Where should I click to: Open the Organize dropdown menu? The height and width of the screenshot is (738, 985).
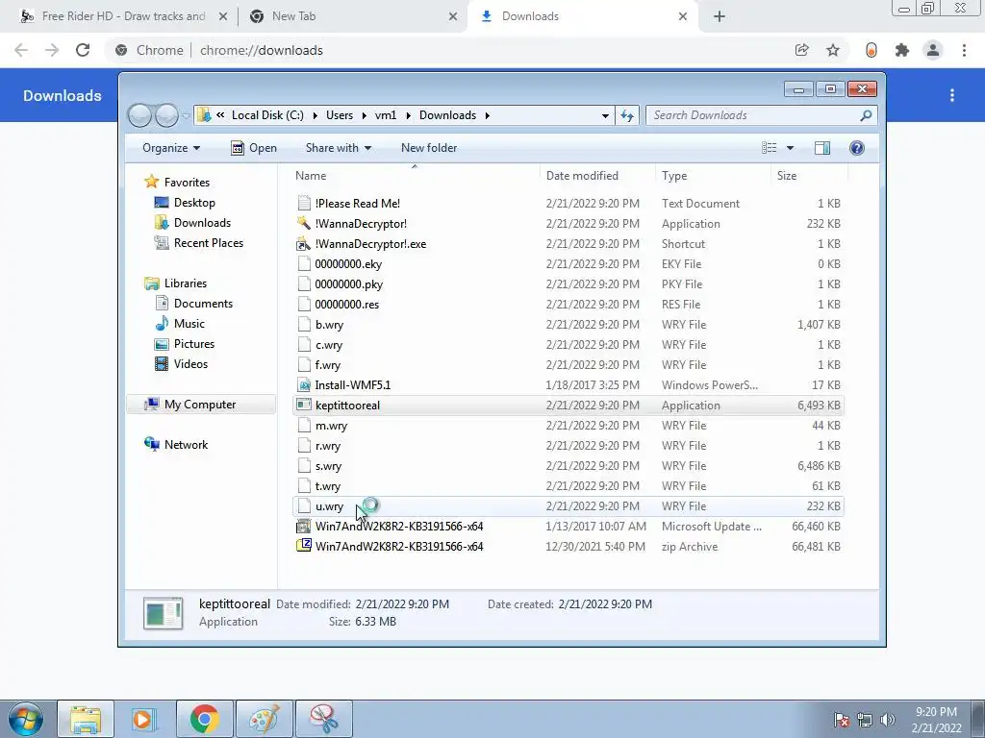tap(171, 148)
